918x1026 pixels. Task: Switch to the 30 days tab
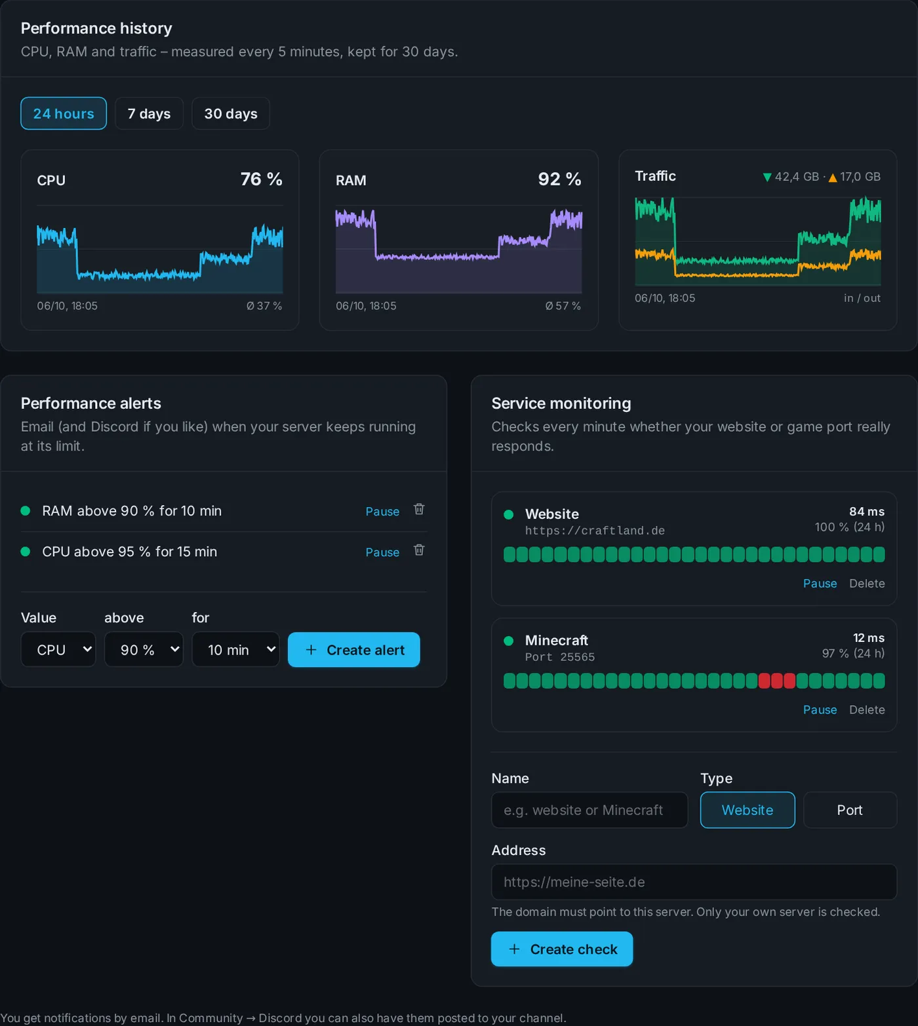[231, 113]
